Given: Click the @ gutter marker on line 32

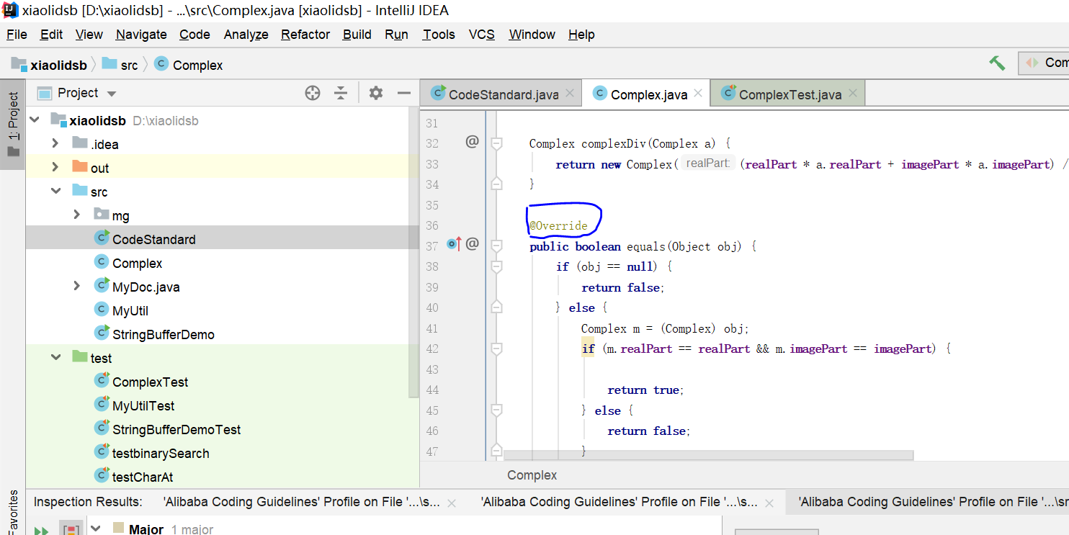Looking at the screenshot, I should point(472,142).
